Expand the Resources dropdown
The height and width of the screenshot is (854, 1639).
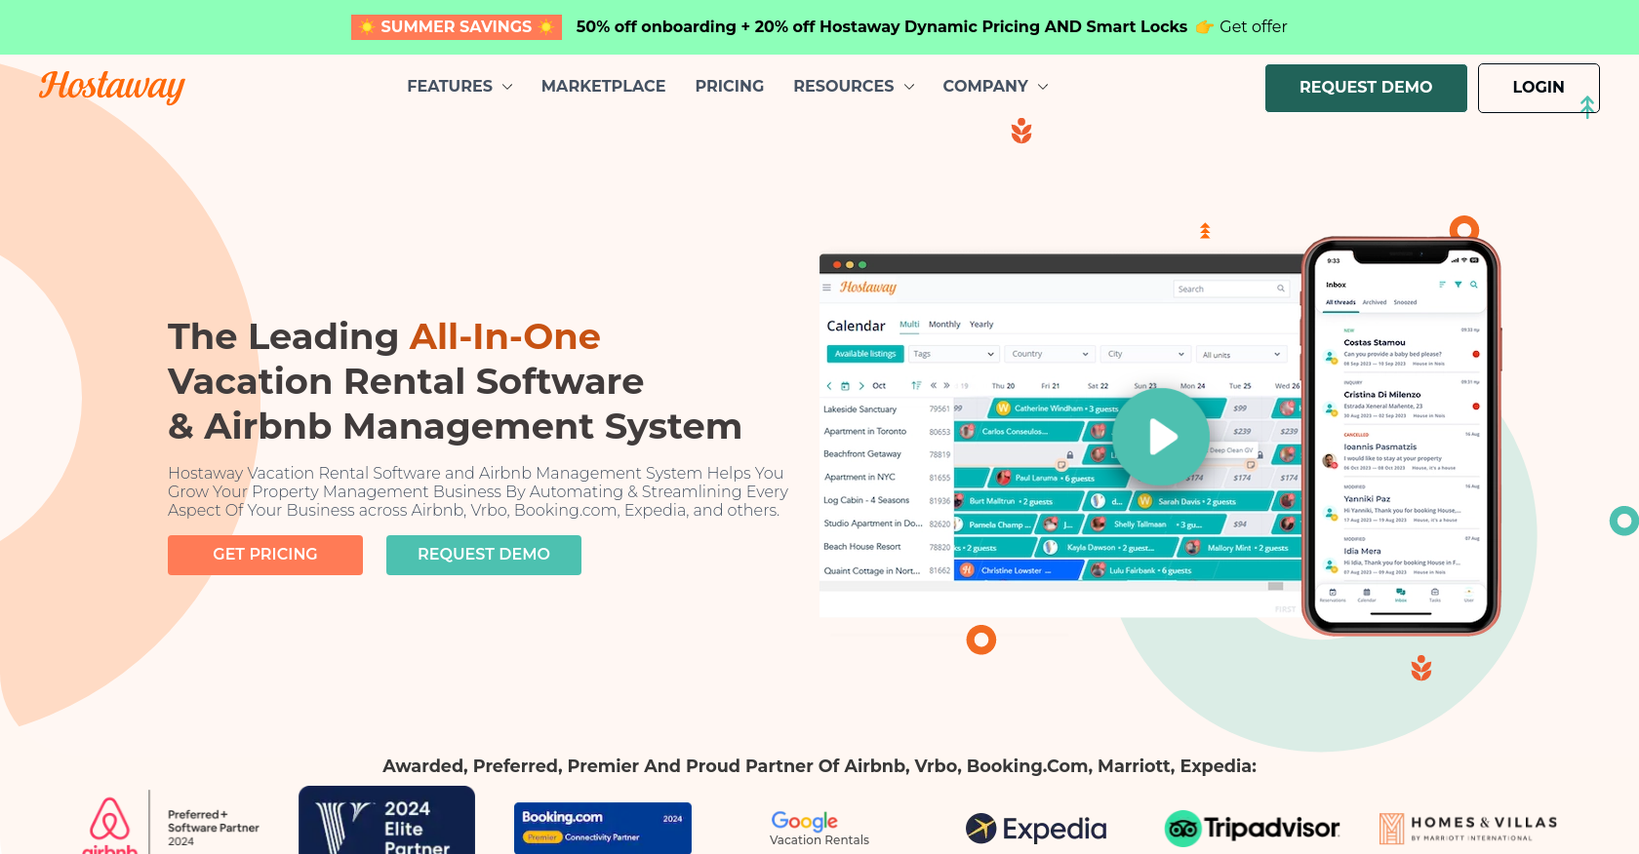[x=854, y=86]
